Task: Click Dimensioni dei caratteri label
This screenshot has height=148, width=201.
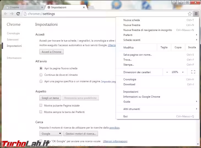Action: point(137,72)
